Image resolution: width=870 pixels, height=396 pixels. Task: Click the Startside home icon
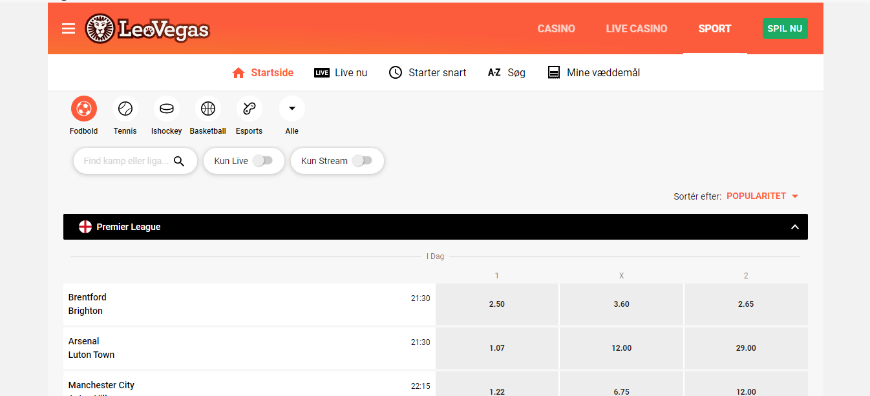pos(239,73)
